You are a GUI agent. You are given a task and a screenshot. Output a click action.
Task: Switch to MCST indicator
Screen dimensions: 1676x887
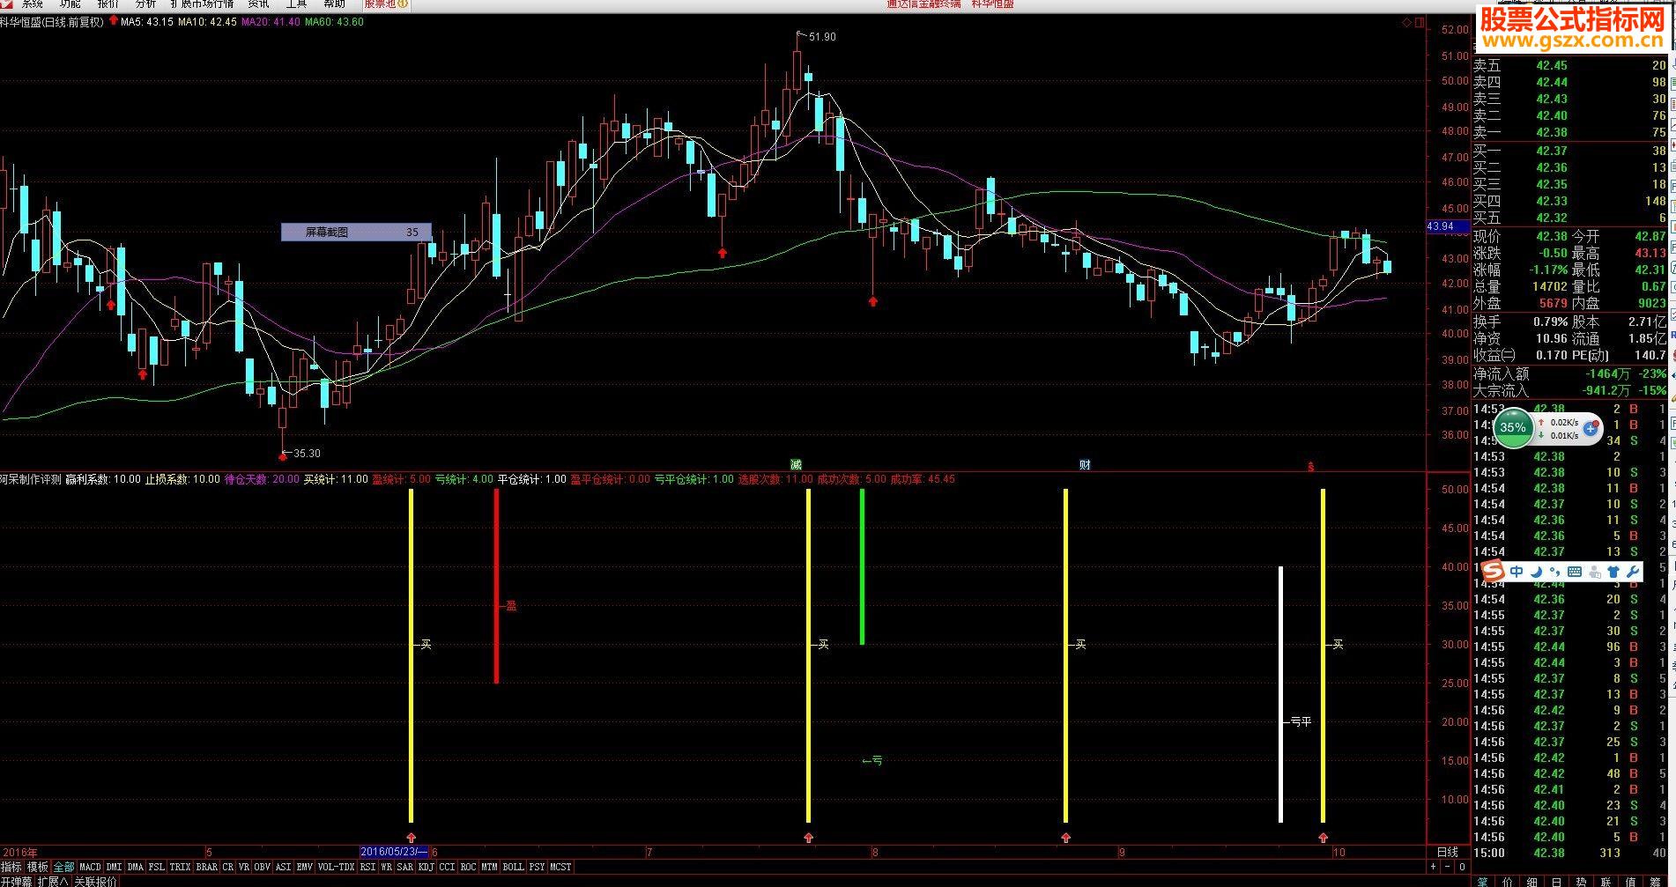560,867
